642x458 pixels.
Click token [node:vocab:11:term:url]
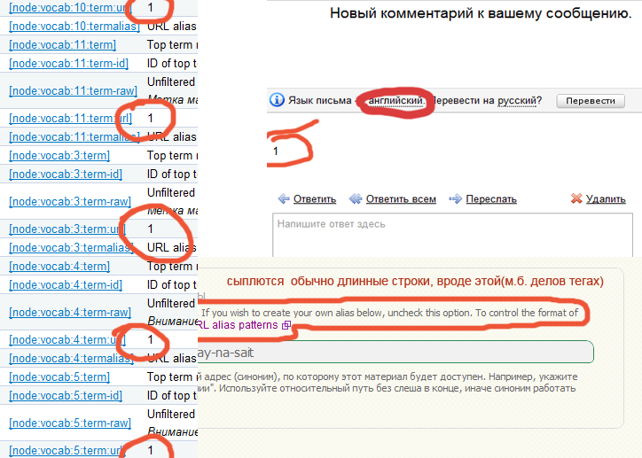70,118
